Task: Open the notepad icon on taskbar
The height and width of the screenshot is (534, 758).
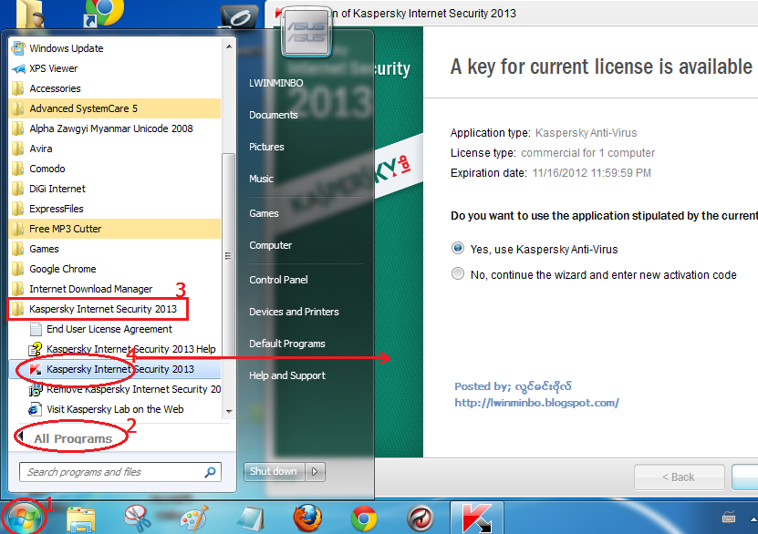Action: pyautogui.click(x=251, y=519)
